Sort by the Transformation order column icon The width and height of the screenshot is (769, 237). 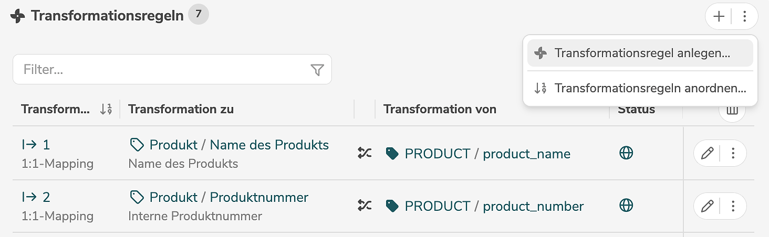pyautogui.click(x=106, y=110)
